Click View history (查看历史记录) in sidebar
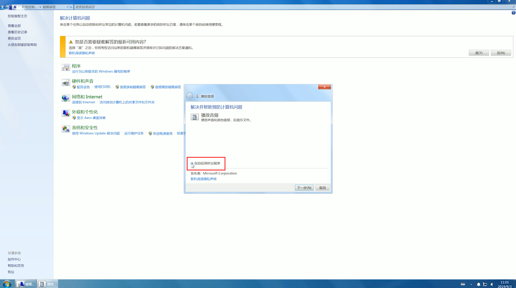The image size is (516, 288). (17, 32)
